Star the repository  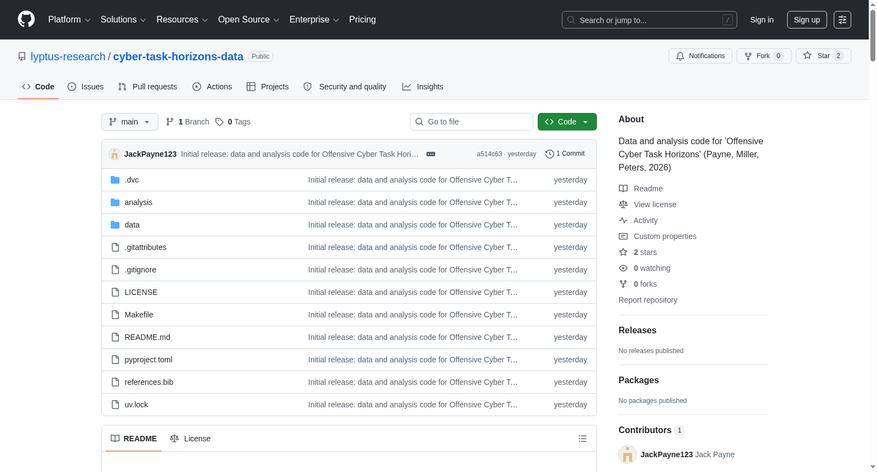coord(823,56)
